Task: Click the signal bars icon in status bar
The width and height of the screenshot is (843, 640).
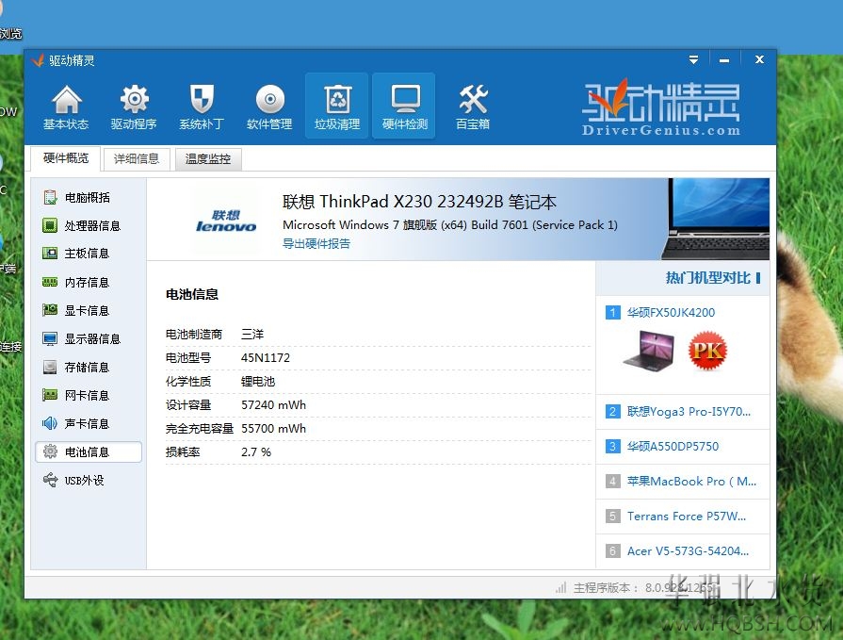Action: click(x=560, y=587)
